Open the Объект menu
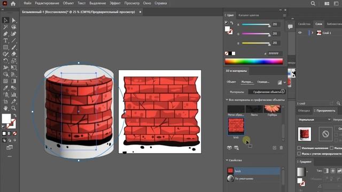This screenshot has width=342, height=192. [68, 3]
